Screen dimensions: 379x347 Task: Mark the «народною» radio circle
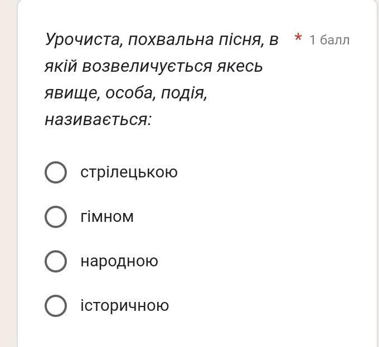pos(56,261)
